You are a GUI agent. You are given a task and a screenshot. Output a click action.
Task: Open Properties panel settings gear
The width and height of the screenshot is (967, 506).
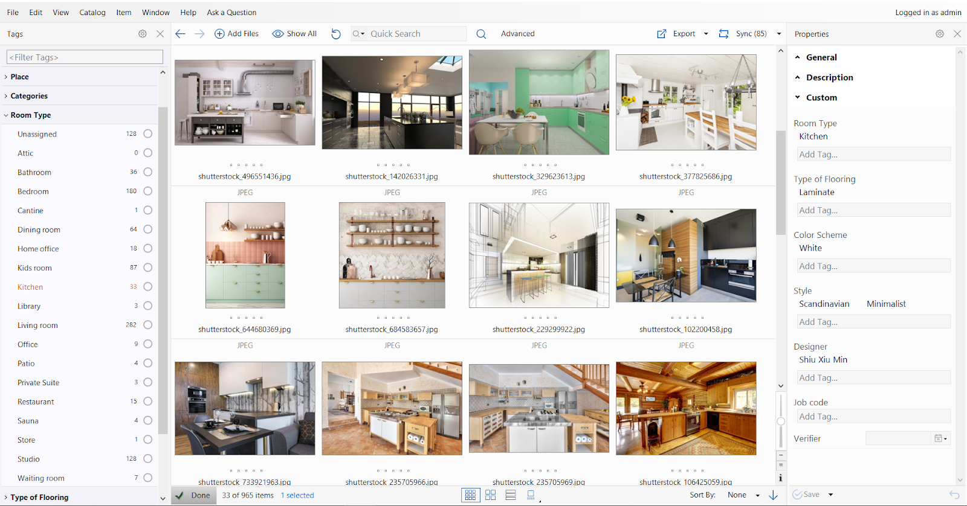pyautogui.click(x=940, y=34)
